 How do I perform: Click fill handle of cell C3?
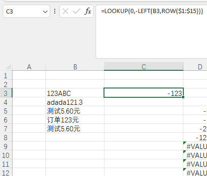point(183,97)
